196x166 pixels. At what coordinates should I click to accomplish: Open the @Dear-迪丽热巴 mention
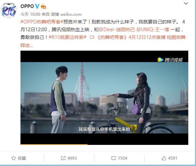[x=117, y=30]
